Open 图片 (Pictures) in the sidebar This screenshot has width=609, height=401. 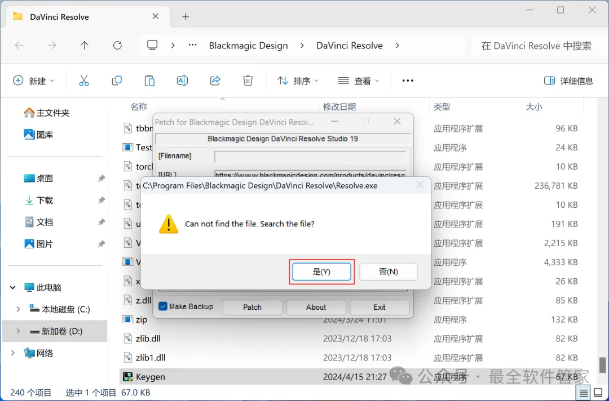38,244
